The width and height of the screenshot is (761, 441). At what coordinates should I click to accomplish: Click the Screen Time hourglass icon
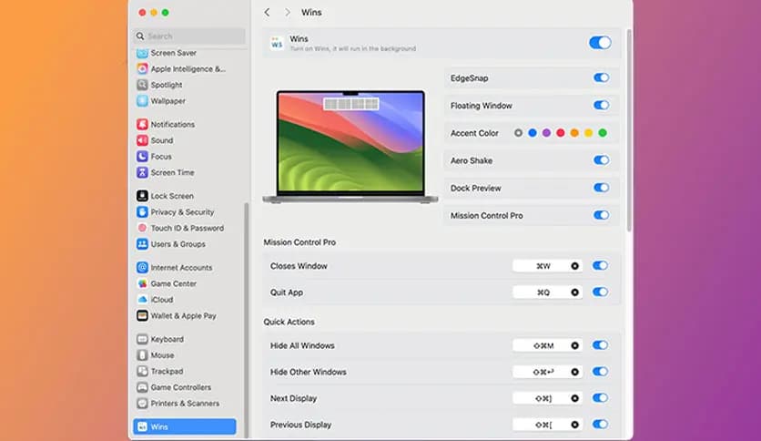[x=142, y=172]
